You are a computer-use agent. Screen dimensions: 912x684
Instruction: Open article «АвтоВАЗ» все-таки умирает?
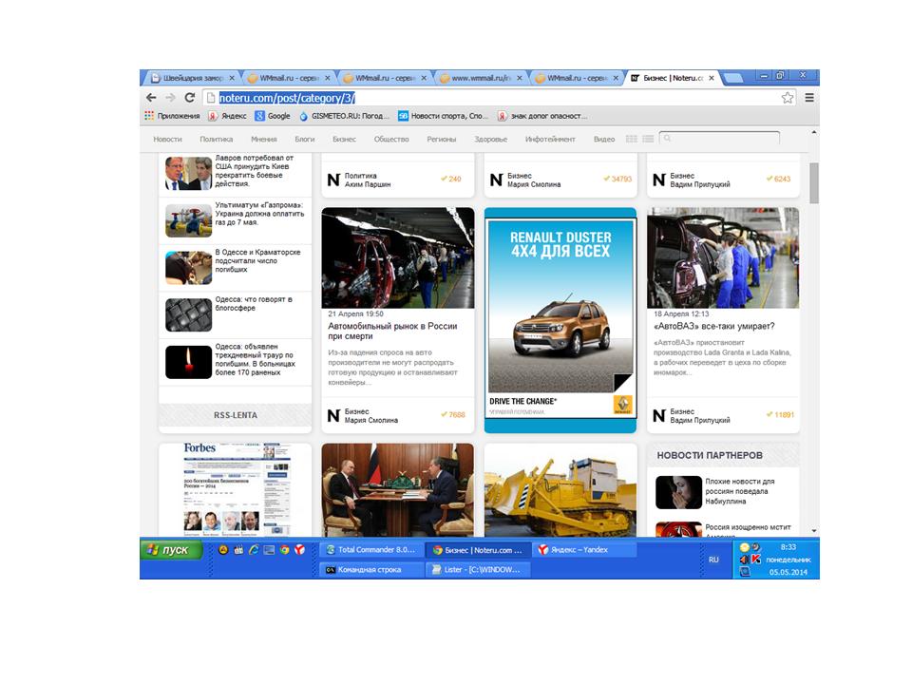pyautogui.click(x=713, y=326)
